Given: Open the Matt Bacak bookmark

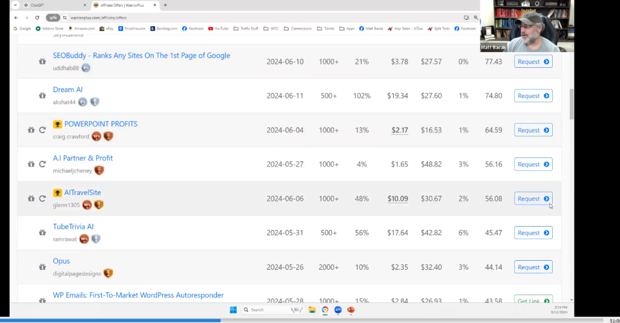Looking at the screenshot, I should point(371,28).
